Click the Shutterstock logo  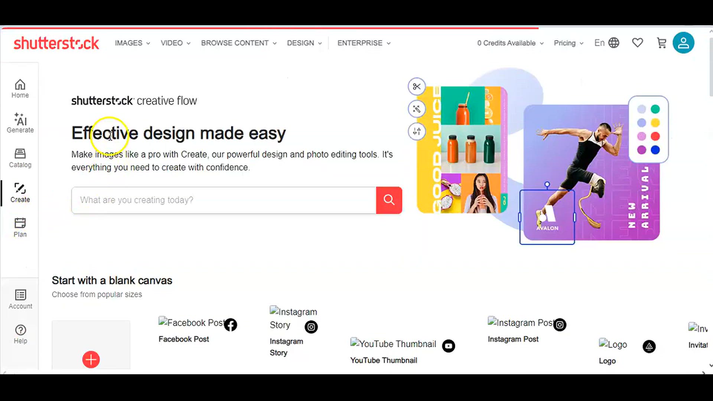click(56, 43)
